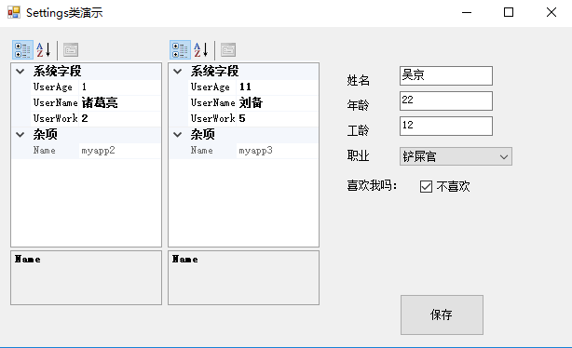
Task: Select UserName value 刘备 in right grid
Action: (278, 102)
